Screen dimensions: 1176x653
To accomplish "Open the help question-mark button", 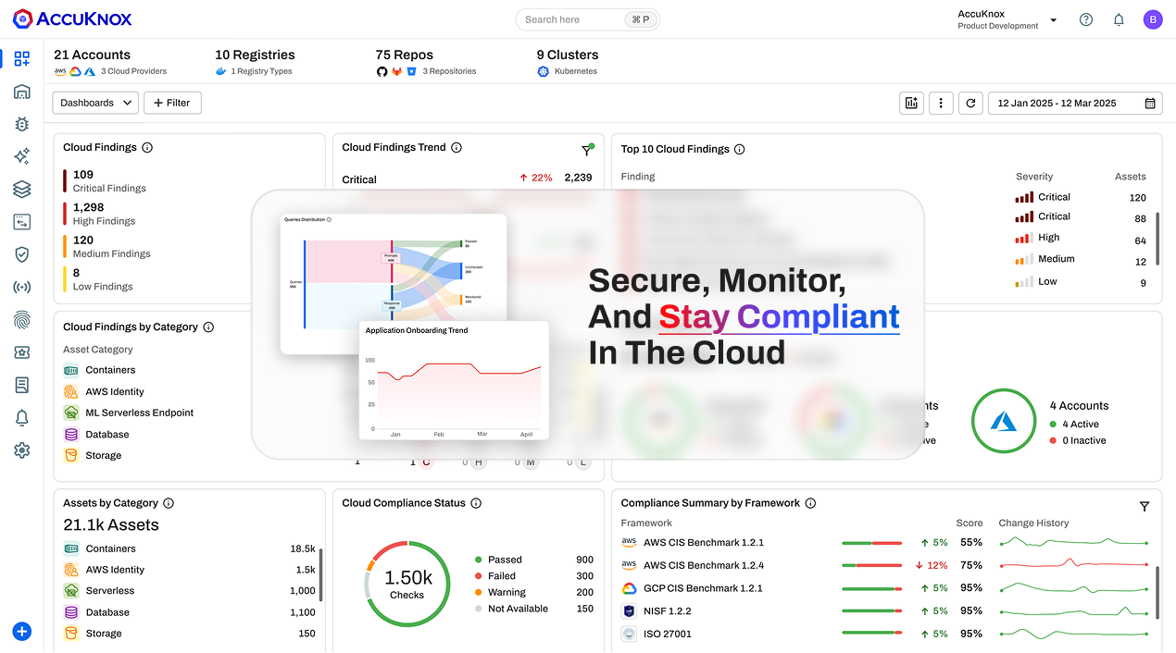I will point(1085,18).
